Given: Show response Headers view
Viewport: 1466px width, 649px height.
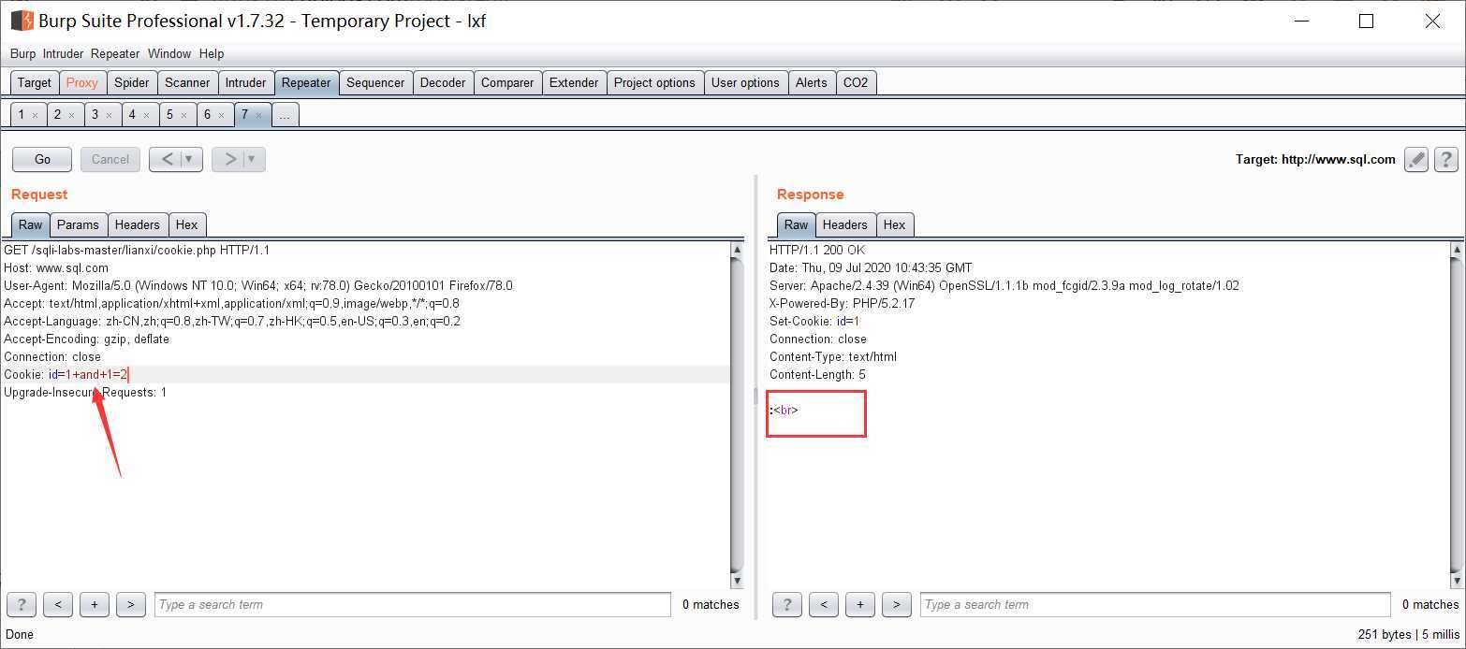Looking at the screenshot, I should (x=845, y=224).
